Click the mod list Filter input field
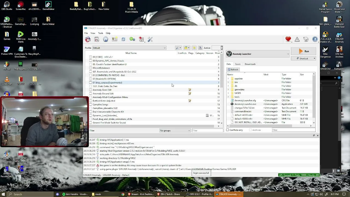Image resolution: width=350 pixels, height=197 pixels. (x=208, y=131)
